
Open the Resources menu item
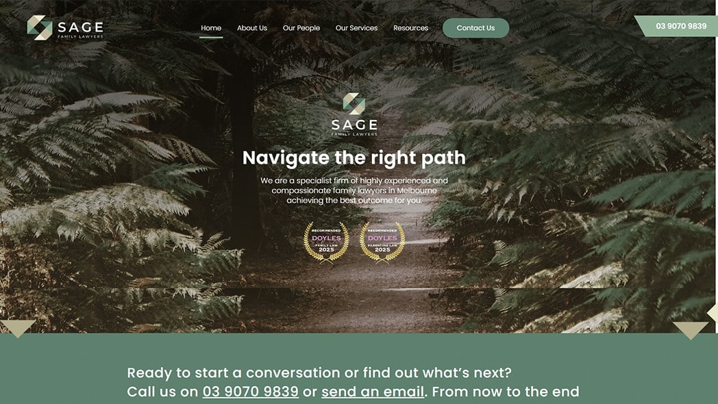click(411, 28)
